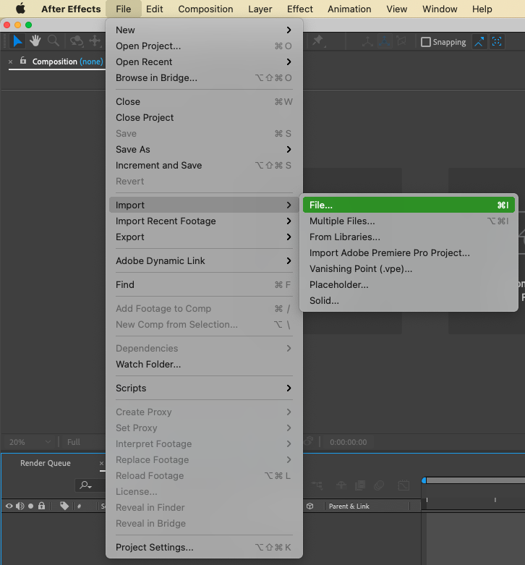Viewport: 525px width, 565px height.
Task: Click the 0:00:00:00 timecode display
Action: [348, 442]
